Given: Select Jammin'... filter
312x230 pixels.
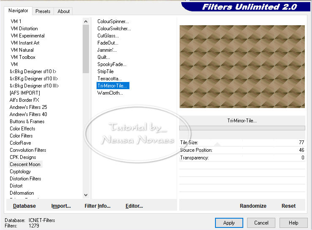Looking at the screenshot, I should (107, 50).
